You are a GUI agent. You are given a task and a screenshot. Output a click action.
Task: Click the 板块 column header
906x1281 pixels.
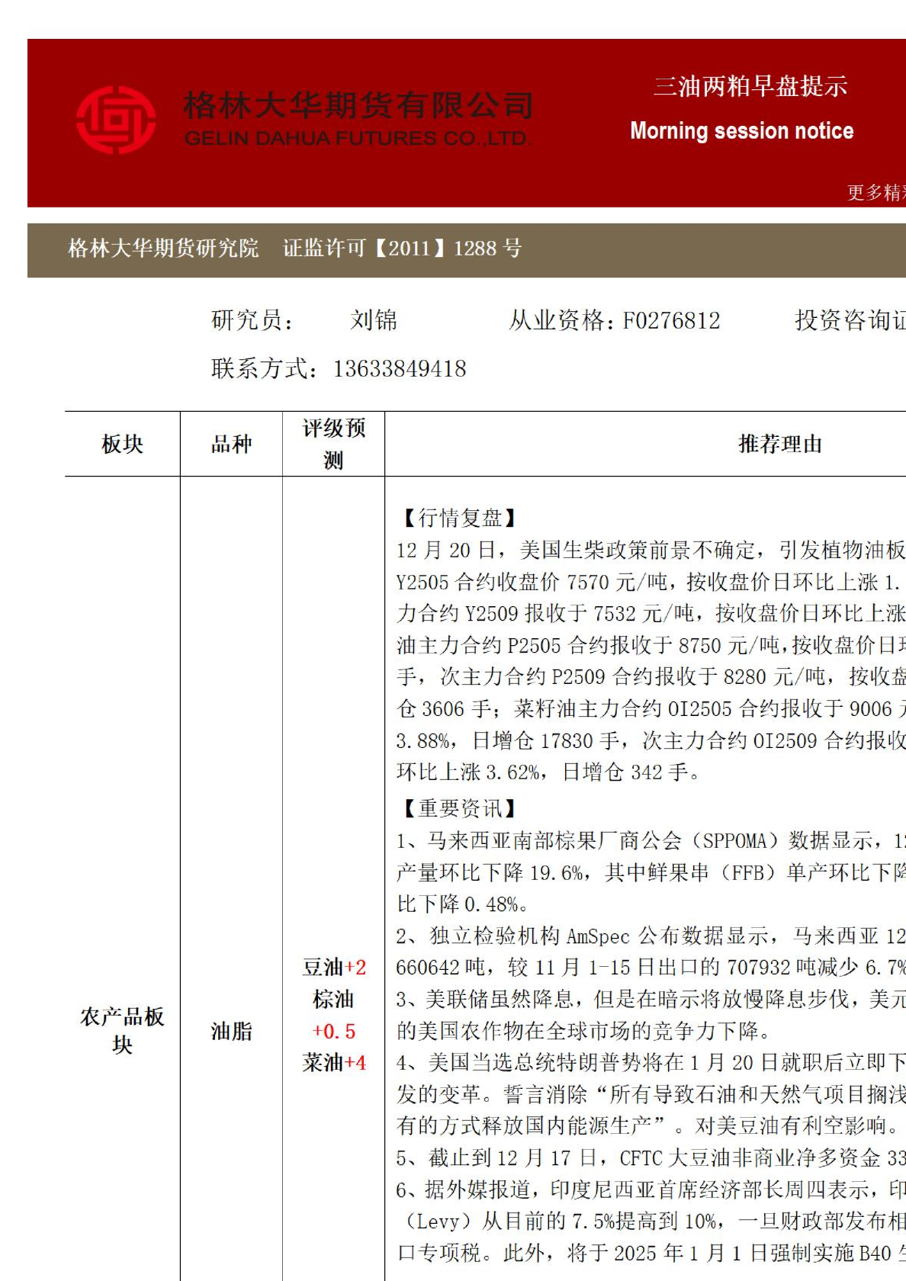[x=122, y=444]
